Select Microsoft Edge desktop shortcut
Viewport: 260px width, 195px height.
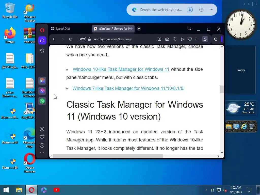(x=29, y=138)
